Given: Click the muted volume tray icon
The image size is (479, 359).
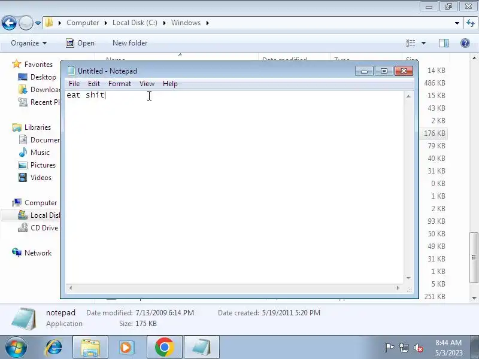Looking at the screenshot, I should (418, 348).
